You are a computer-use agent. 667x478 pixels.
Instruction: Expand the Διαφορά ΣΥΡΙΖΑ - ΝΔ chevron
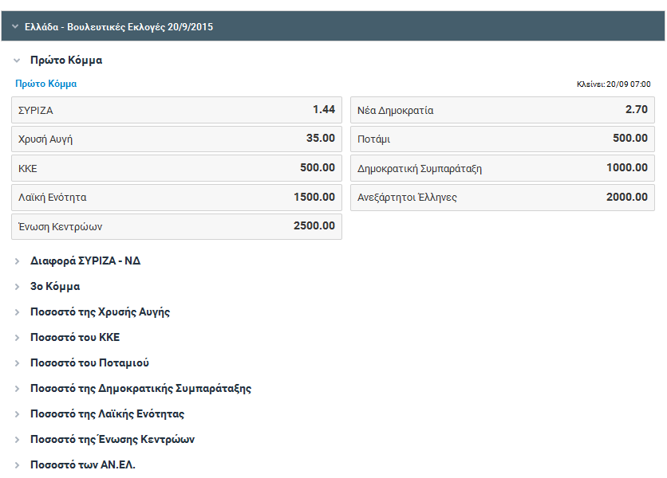[x=17, y=261]
